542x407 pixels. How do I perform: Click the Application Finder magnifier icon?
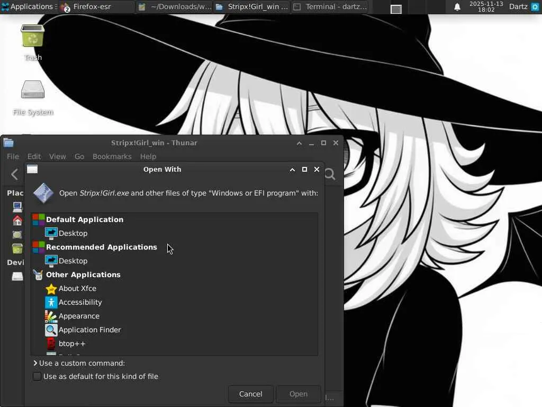pos(51,330)
